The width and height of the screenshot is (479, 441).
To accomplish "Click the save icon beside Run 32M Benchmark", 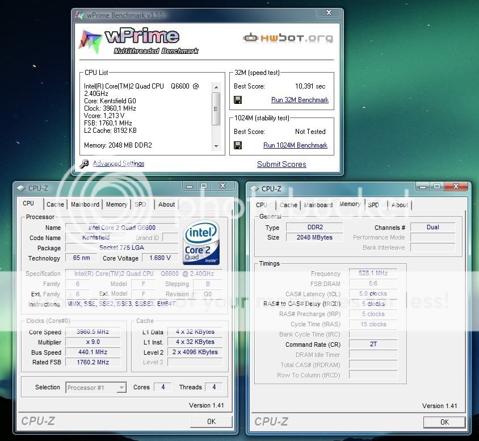I will pyautogui.click(x=238, y=100).
